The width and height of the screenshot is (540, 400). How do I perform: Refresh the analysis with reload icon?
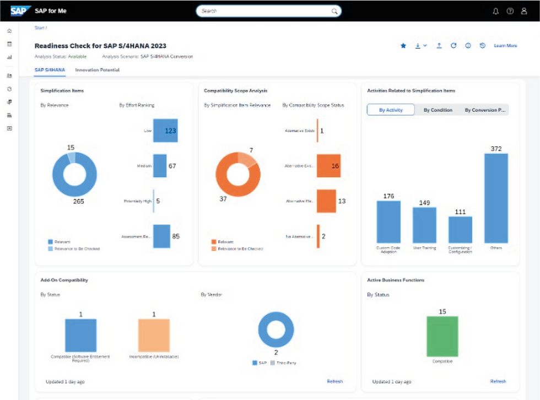pos(453,45)
